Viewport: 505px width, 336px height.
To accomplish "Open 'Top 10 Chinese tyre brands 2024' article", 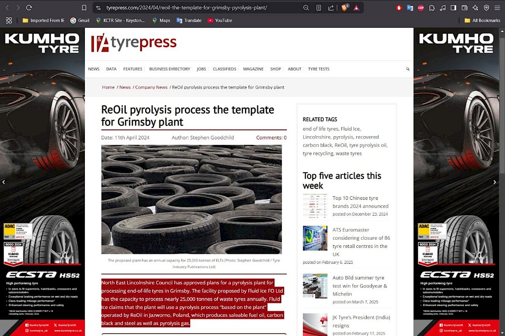I will (360, 202).
